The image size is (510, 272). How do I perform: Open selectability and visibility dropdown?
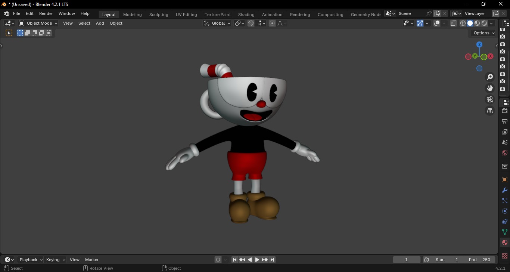tap(408, 23)
